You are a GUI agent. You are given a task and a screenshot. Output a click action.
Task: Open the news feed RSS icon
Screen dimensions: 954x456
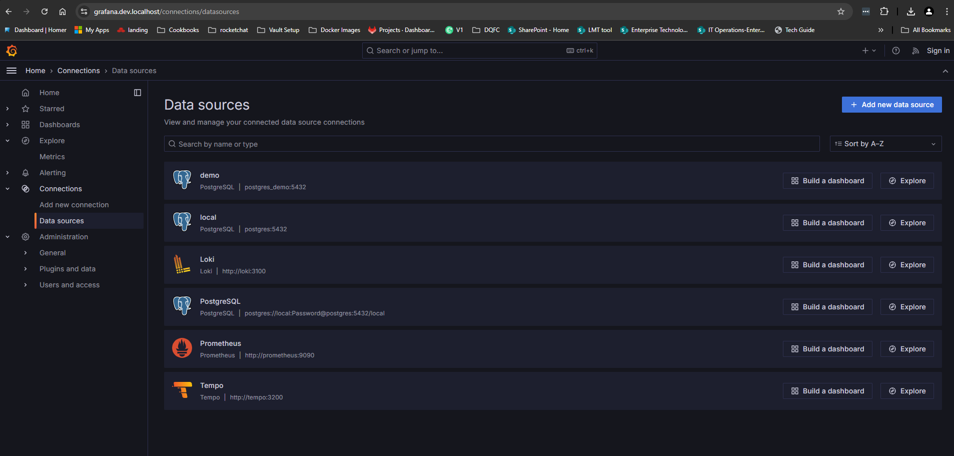tap(915, 51)
